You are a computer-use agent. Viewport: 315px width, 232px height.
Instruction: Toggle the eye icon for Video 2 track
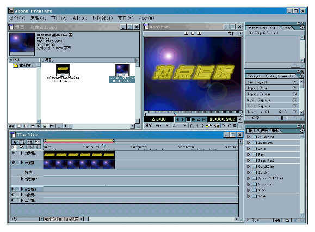coord(13,153)
